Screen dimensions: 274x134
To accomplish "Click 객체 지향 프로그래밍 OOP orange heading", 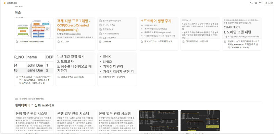I will coord(74,25).
